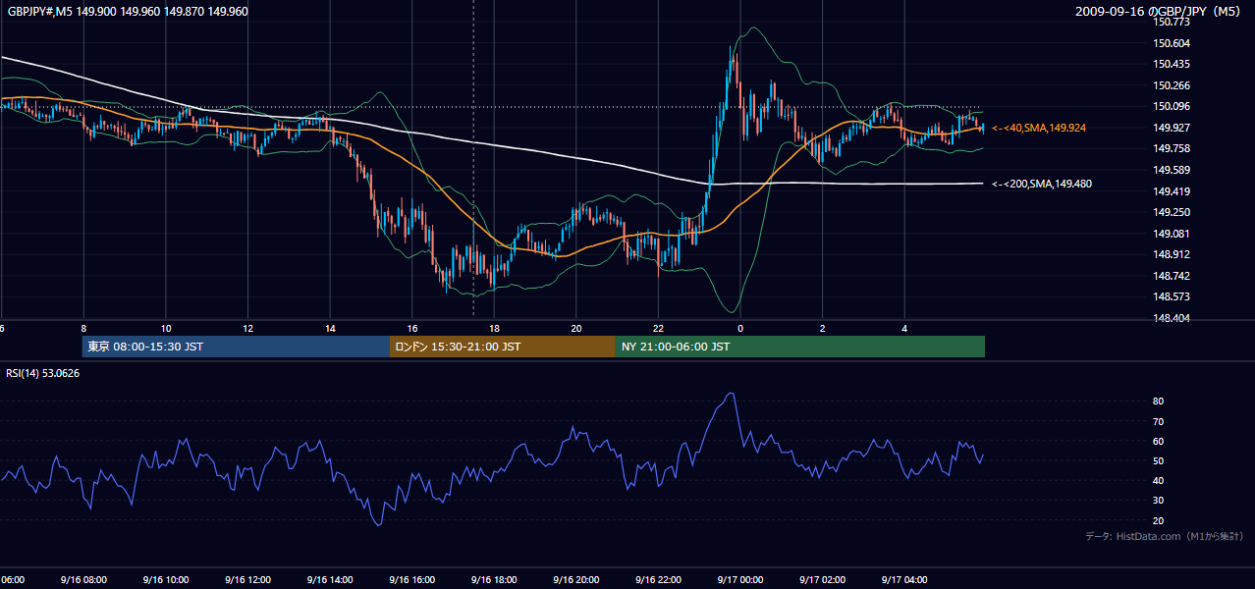
Task: Click price axis label 150.435
Action: pyautogui.click(x=1173, y=64)
